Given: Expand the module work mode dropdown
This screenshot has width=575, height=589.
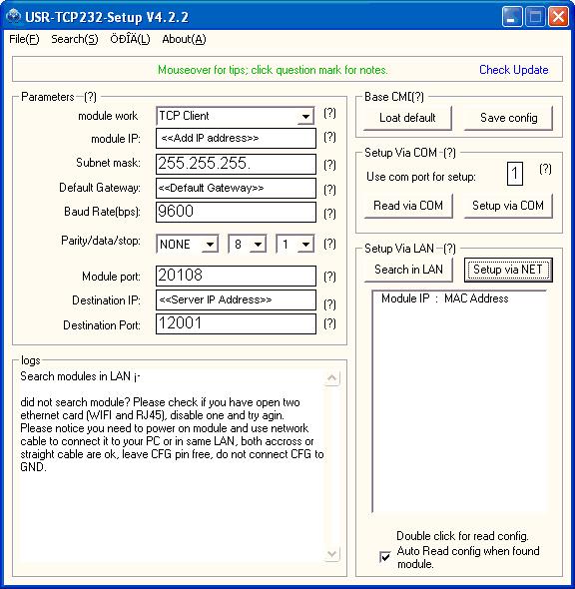Looking at the screenshot, I should tap(305, 116).
